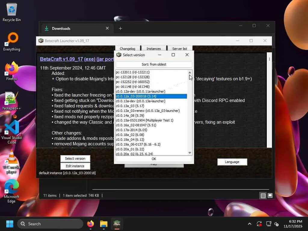This screenshot has width=308, height=231.
Task: Launch Firefox from the desktop icon
Action: coord(12,71)
